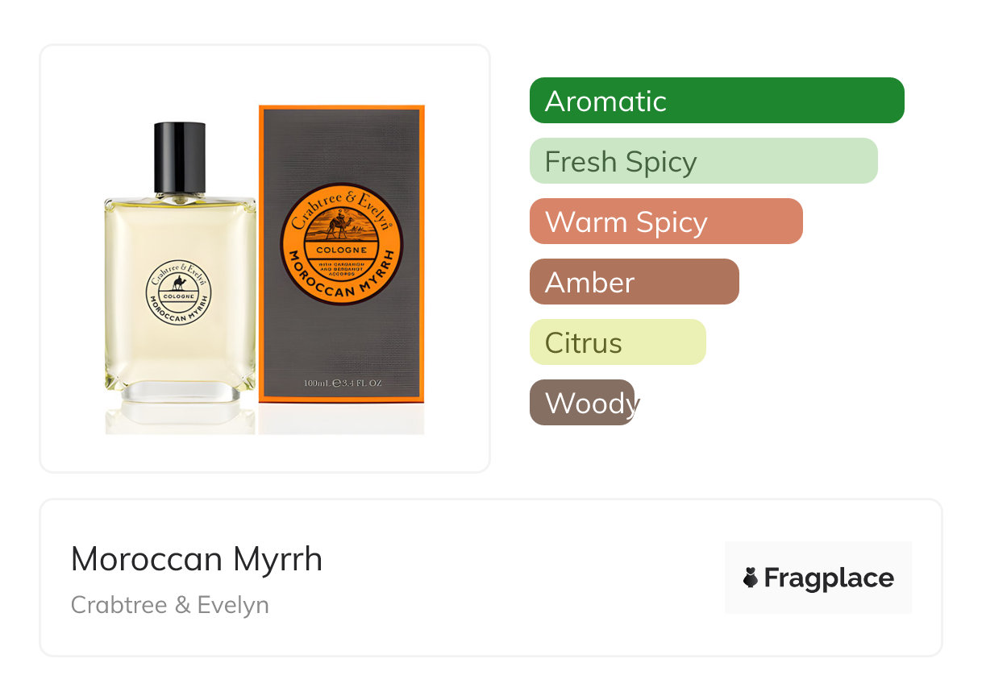Screen dimensions: 982x696
Task: Click the black cap of the cologne bottle
Action: pyautogui.click(x=180, y=158)
